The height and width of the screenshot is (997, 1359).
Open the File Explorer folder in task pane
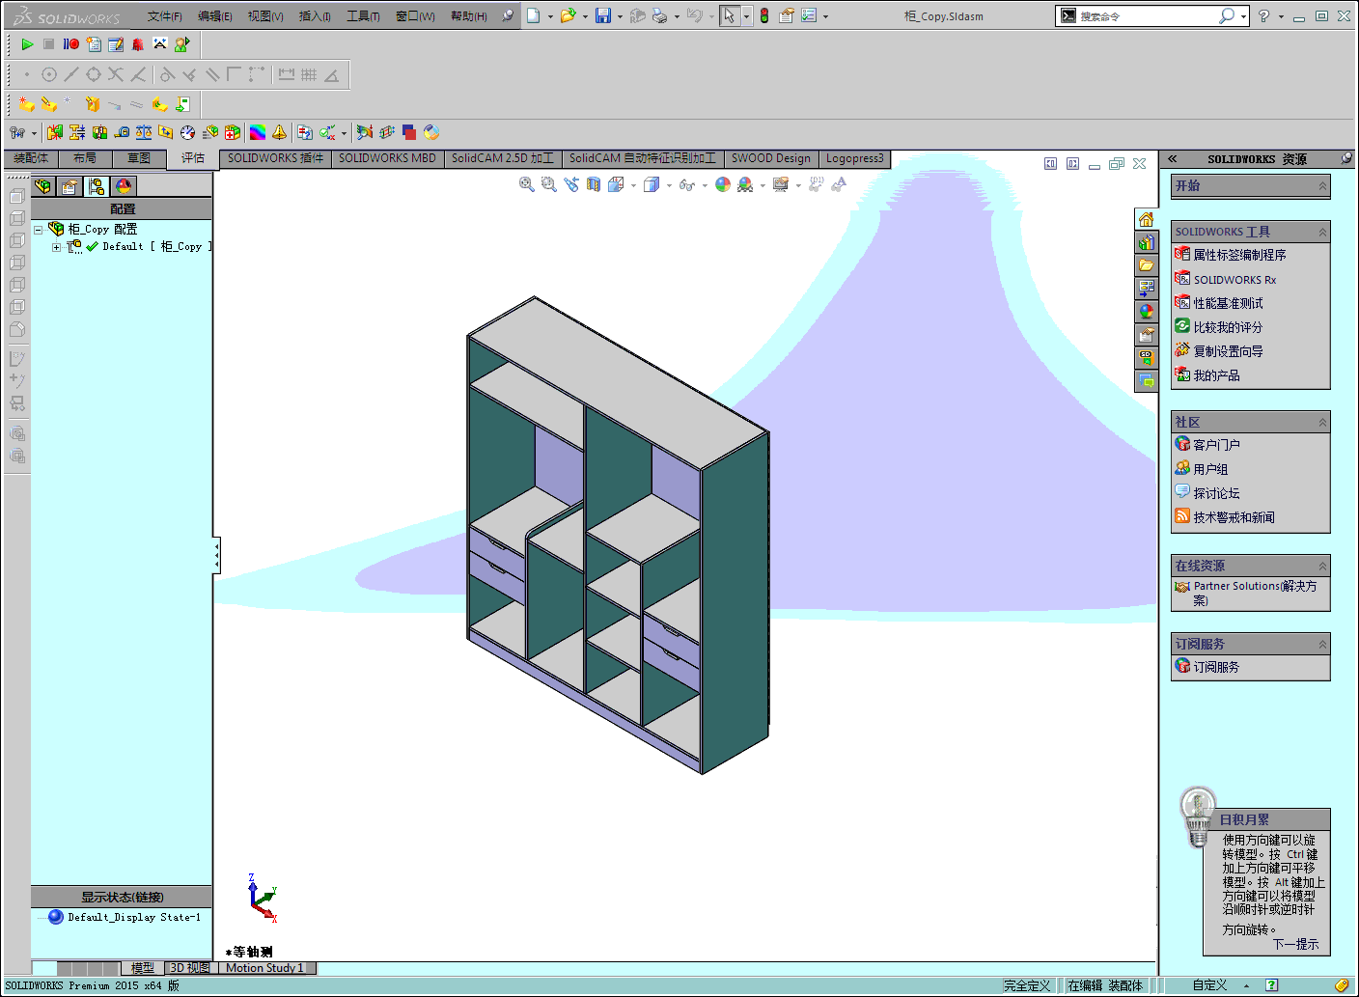click(x=1147, y=265)
